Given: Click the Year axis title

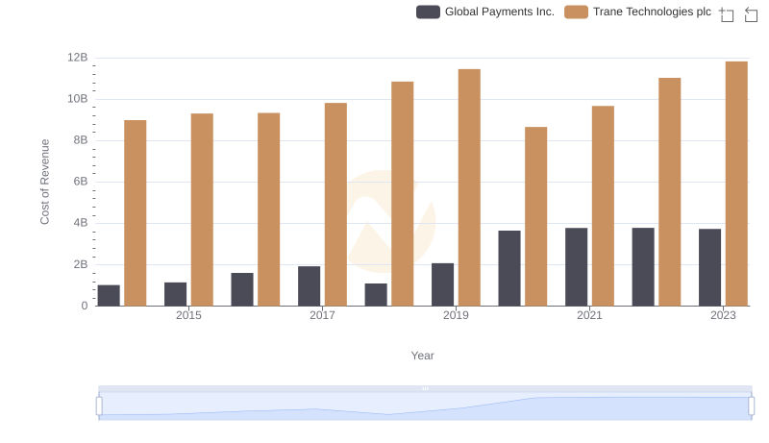Looking at the screenshot, I should (x=422, y=356).
